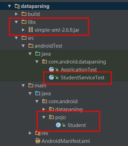Viewport: 128px width, 146px height.
Task: Click the res resources folder icon
Action: (x=38, y=133)
